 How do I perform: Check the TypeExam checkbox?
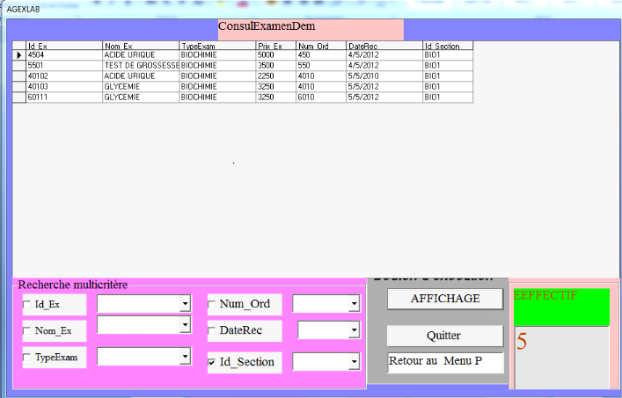28,358
